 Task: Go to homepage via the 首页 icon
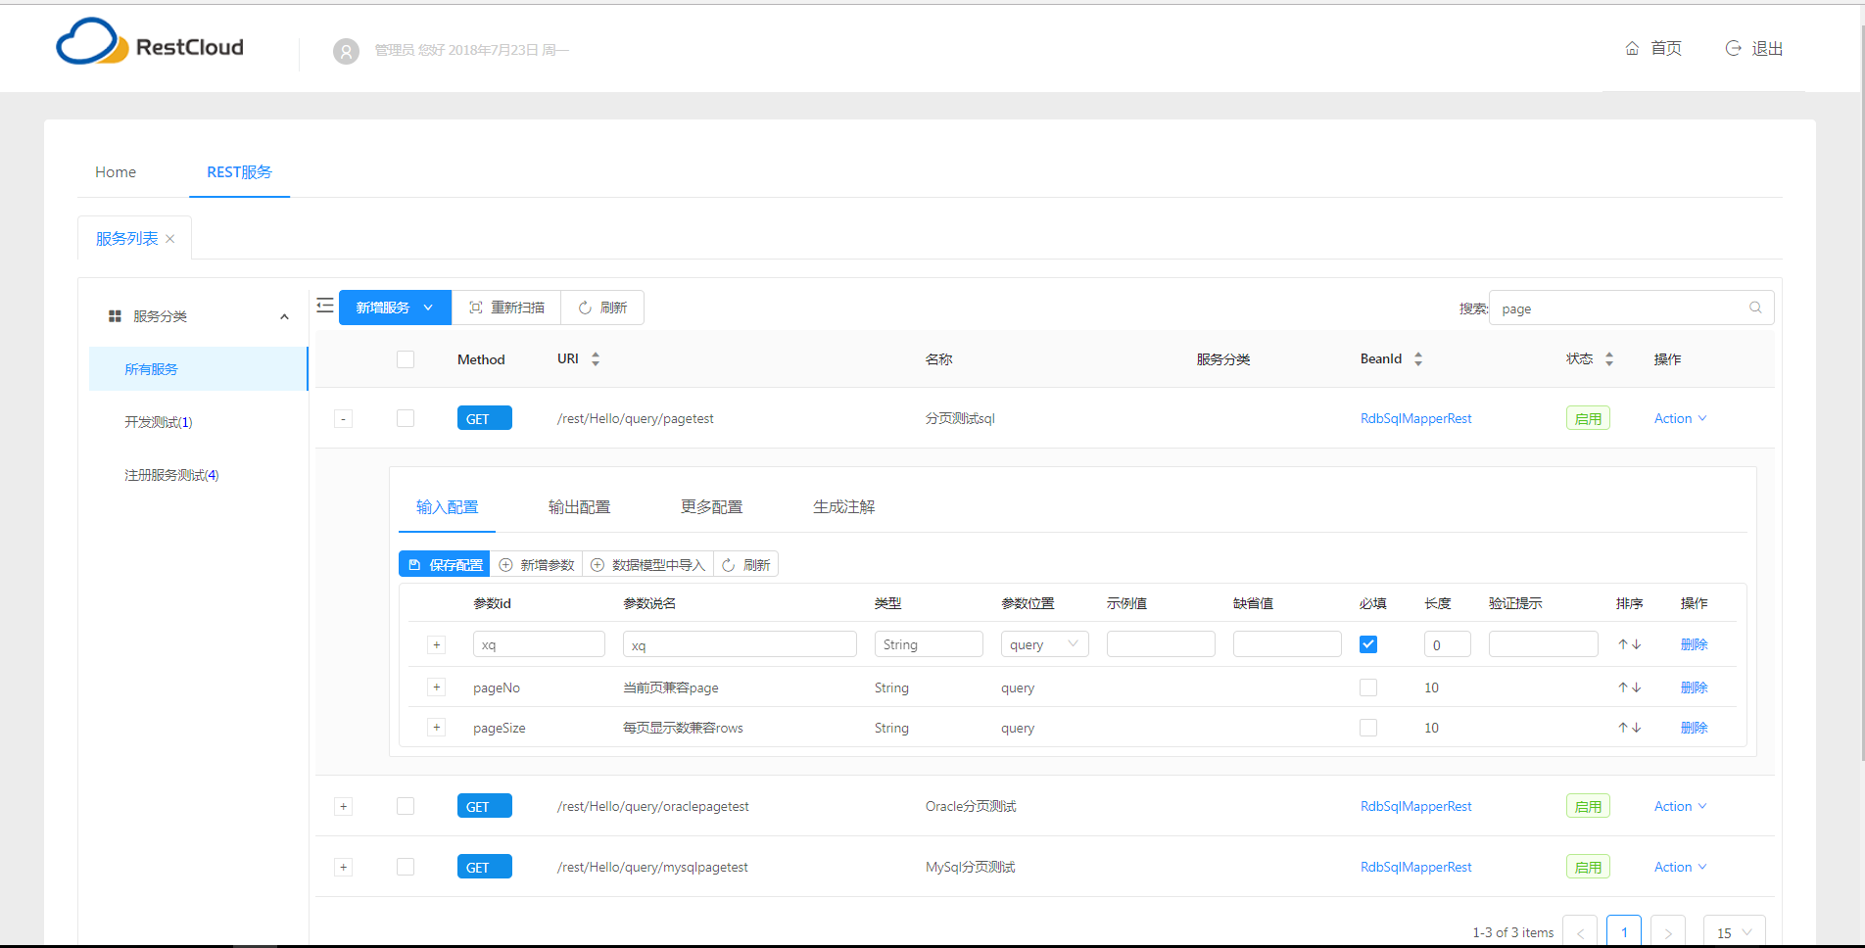pos(1630,48)
